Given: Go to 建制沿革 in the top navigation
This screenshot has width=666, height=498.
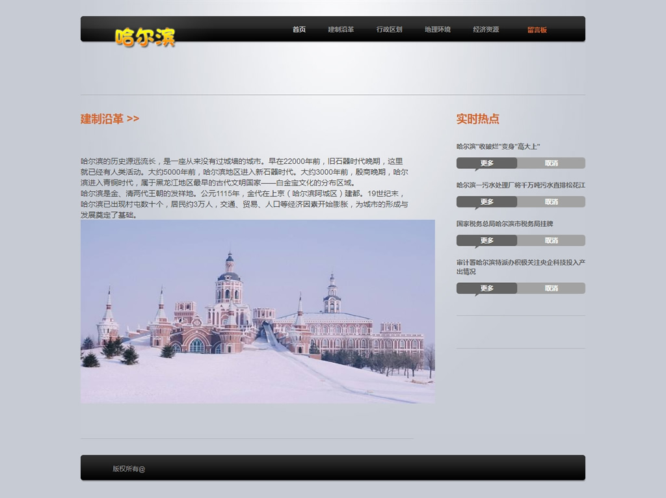Looking at the screenshot, I should [x=341, y=30].
